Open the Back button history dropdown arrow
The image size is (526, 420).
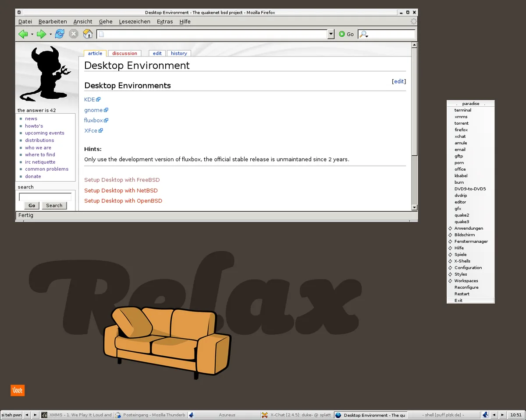tap(32, 34)
